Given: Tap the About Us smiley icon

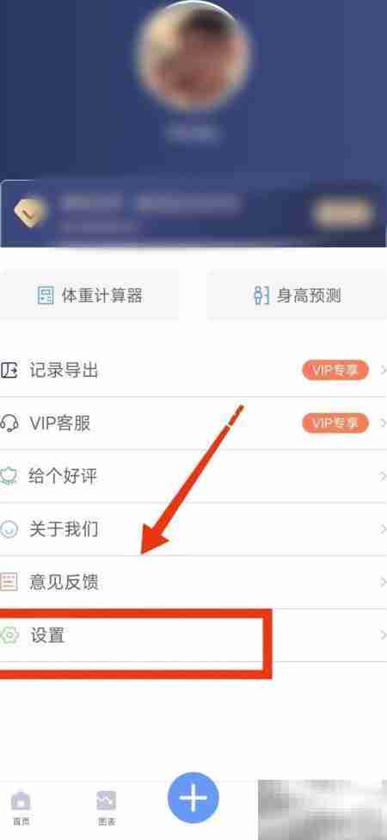Looking at the screenshot, I should 9,529.
